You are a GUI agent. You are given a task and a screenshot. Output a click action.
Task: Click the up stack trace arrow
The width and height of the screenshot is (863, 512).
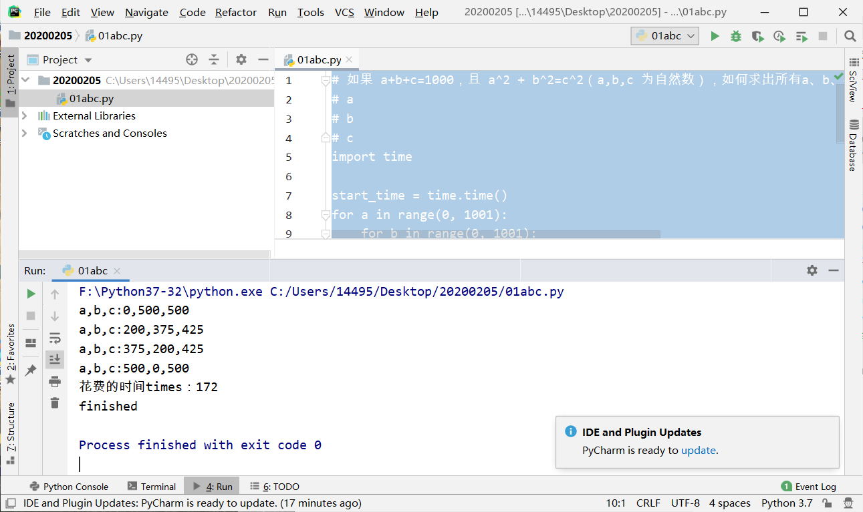pyautogui.click(x=55, y=294)
